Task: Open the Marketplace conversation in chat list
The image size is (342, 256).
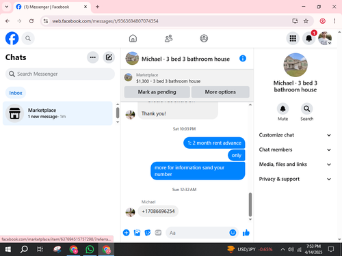Action: point(57,113)
